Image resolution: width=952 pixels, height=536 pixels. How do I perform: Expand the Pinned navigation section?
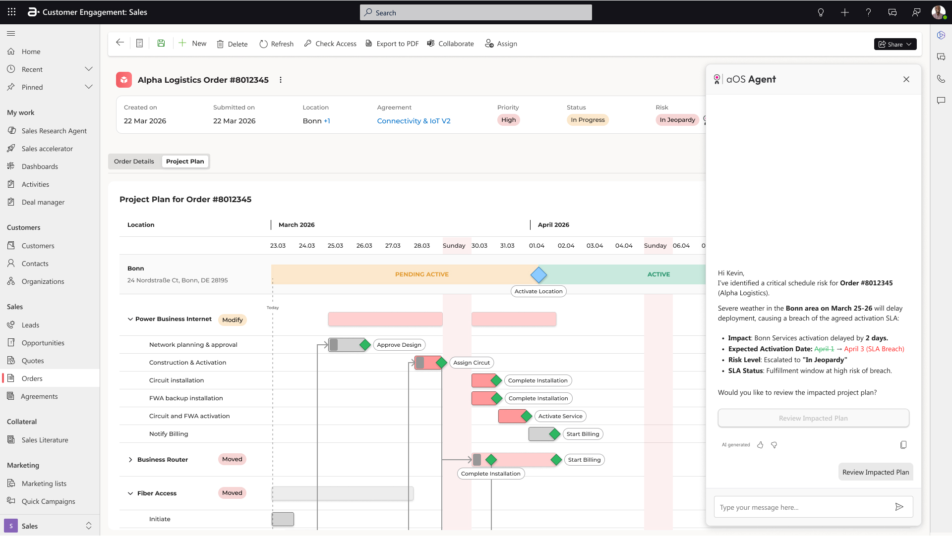(x=89, y=87)
